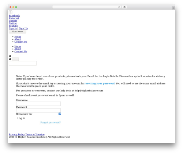This screenshot has width=183, height=154.
Task: Click the blank search submit button
Action: 15,59
